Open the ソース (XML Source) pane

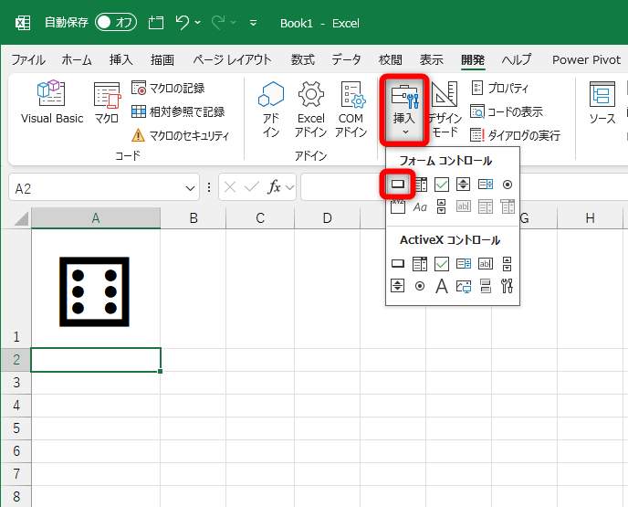pyautogui.click(x=602, y=102)
